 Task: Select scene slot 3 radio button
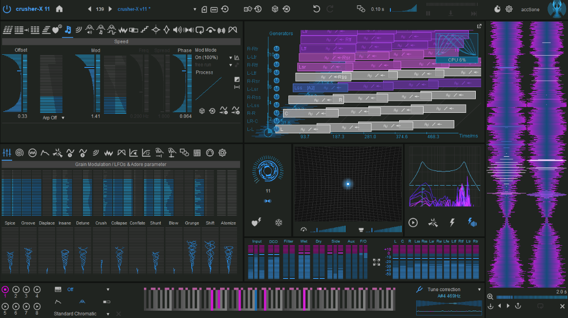(26, 290)
